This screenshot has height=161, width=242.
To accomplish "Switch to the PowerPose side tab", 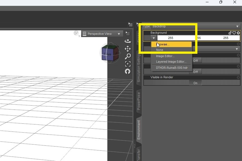I will click(x=139, y=101).
